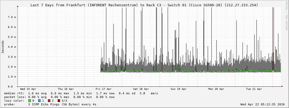Click the dark red 3/3 loss swatch
This screenshot has width=289, height=108.
click(x=59, y=101)
